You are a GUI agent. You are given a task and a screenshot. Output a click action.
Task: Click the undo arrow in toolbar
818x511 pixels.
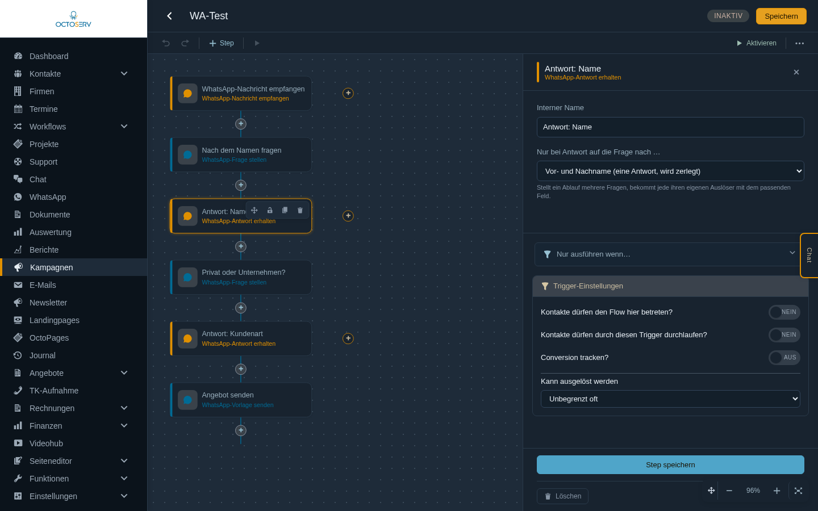click(x=166, y=43)
